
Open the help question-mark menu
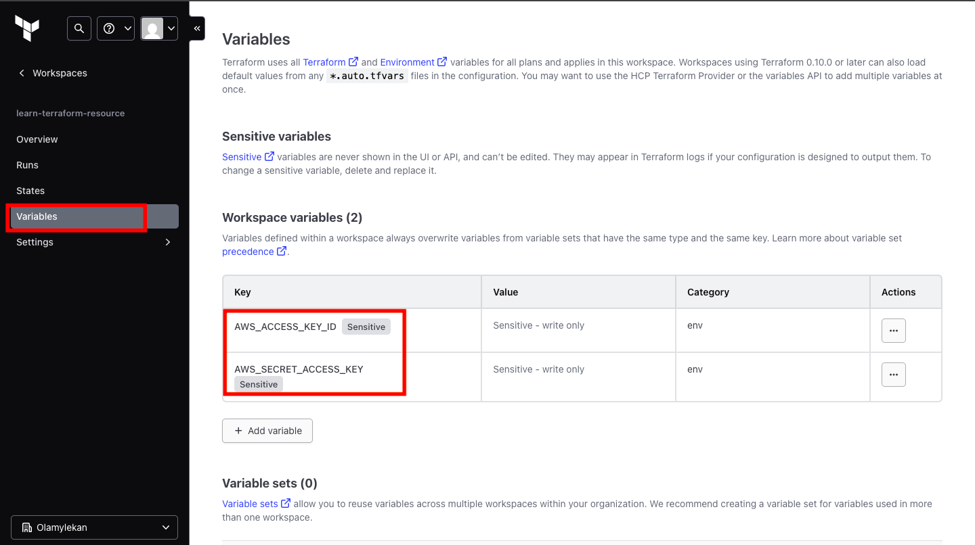pos(116,28)
